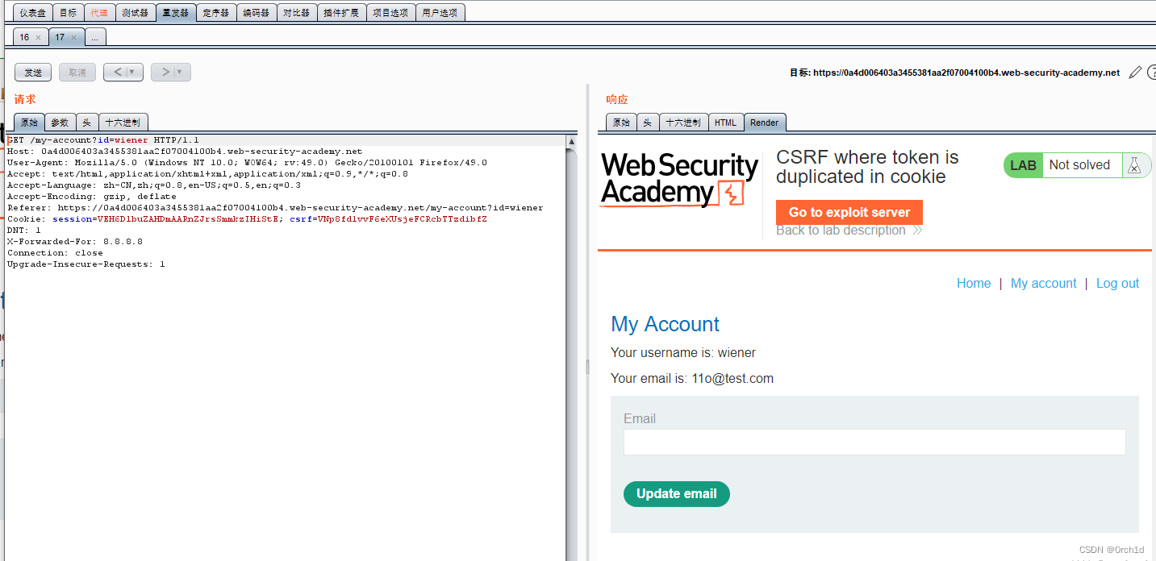Screen dimensions: 1156x561
Task: Open the 代理 proxy tab
Action: click(99, 13)
